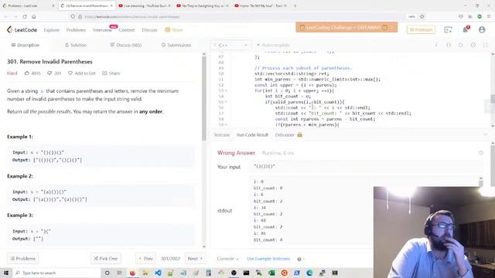
Task: Open File Explorer from taskbar
Action: tap(145, 273)
